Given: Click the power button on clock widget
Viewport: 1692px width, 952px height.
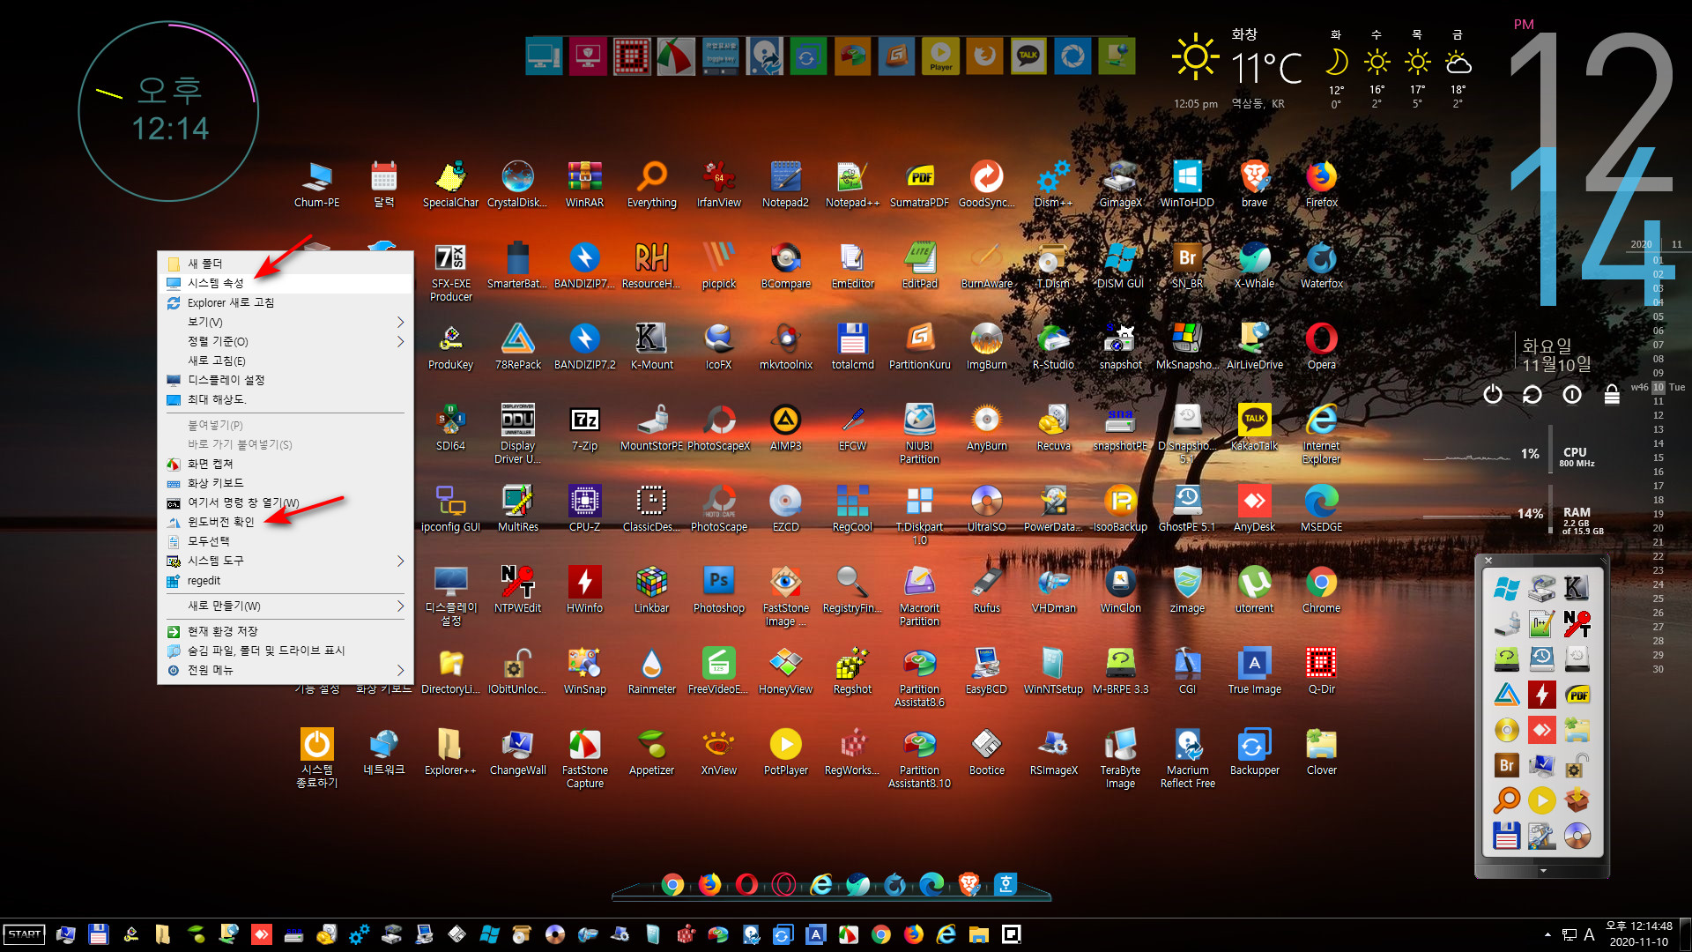Looking at the screenshot, I should click(x=1492, y=394).
